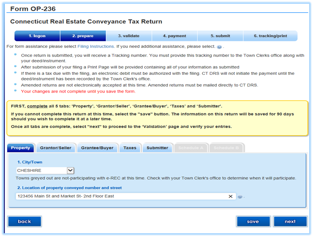Click the '1. logon' progress step
The height and width of the screenshot is (237, 313).
click(37, 36)
